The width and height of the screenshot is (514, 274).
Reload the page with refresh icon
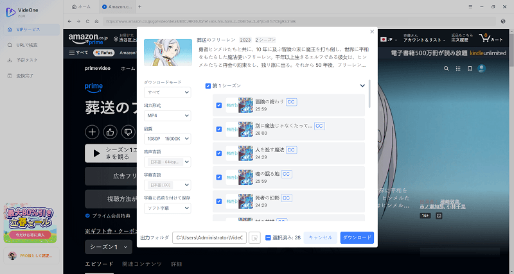tap(87, 21)
